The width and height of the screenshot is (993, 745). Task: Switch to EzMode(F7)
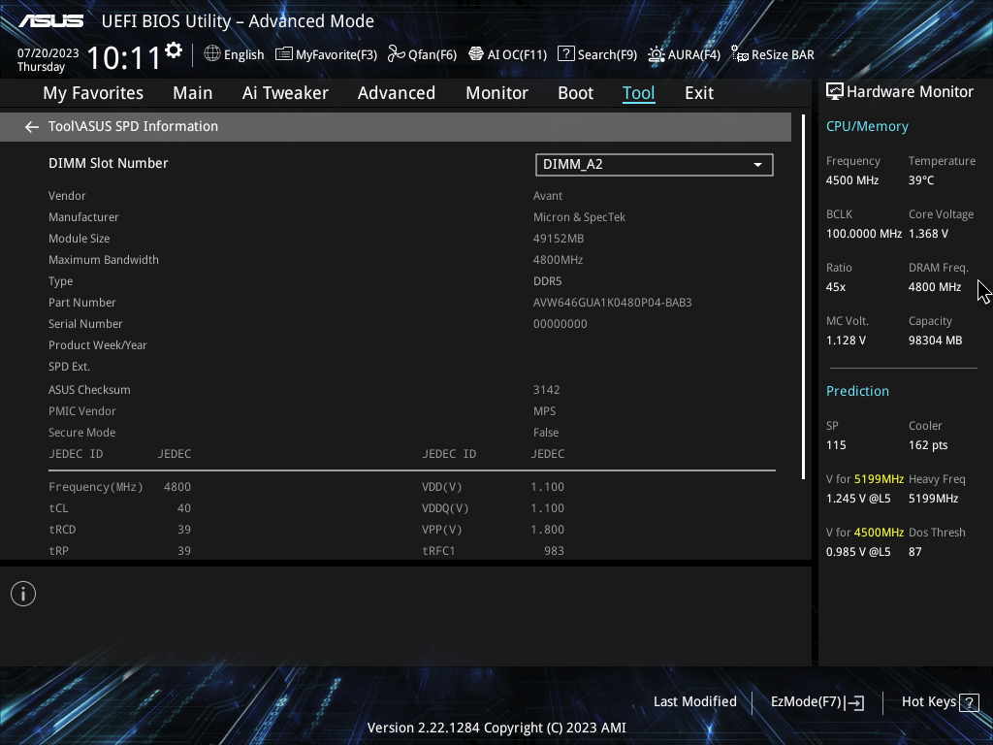(x=817, y=702)
